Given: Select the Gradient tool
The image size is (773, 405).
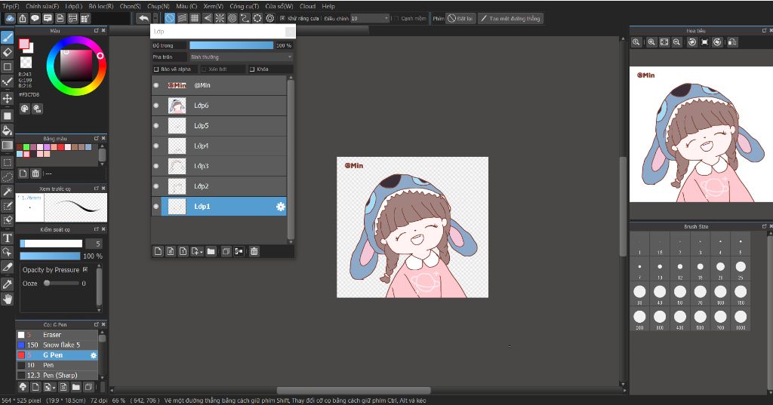Looking at the screenshot, I should tap(8, 146).
